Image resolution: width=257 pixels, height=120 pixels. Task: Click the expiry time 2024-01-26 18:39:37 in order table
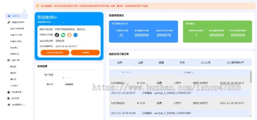[x=232, y=83]
